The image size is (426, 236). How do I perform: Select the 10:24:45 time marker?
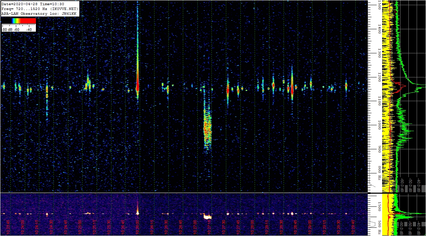click(66, 227)
